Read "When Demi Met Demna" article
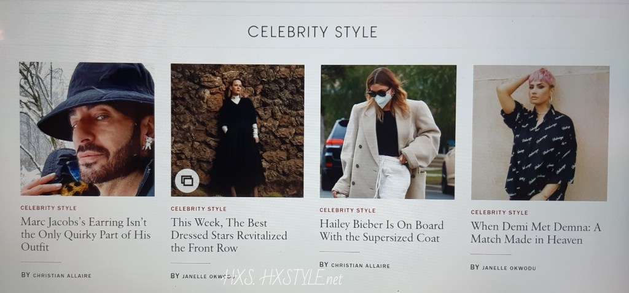 coord(536,233)
